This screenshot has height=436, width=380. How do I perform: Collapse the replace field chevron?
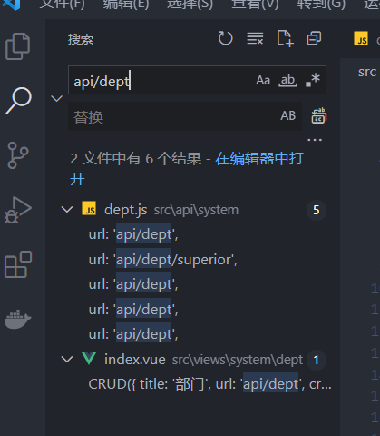pyautogui.click(x=57, y=98)
